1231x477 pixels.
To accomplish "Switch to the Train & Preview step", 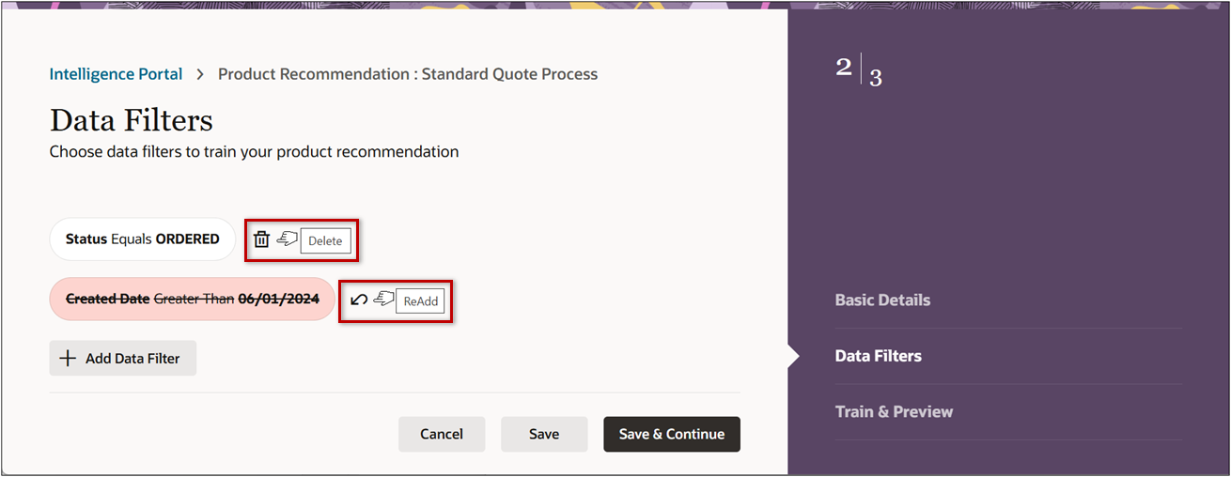I will tap(894, 411).
